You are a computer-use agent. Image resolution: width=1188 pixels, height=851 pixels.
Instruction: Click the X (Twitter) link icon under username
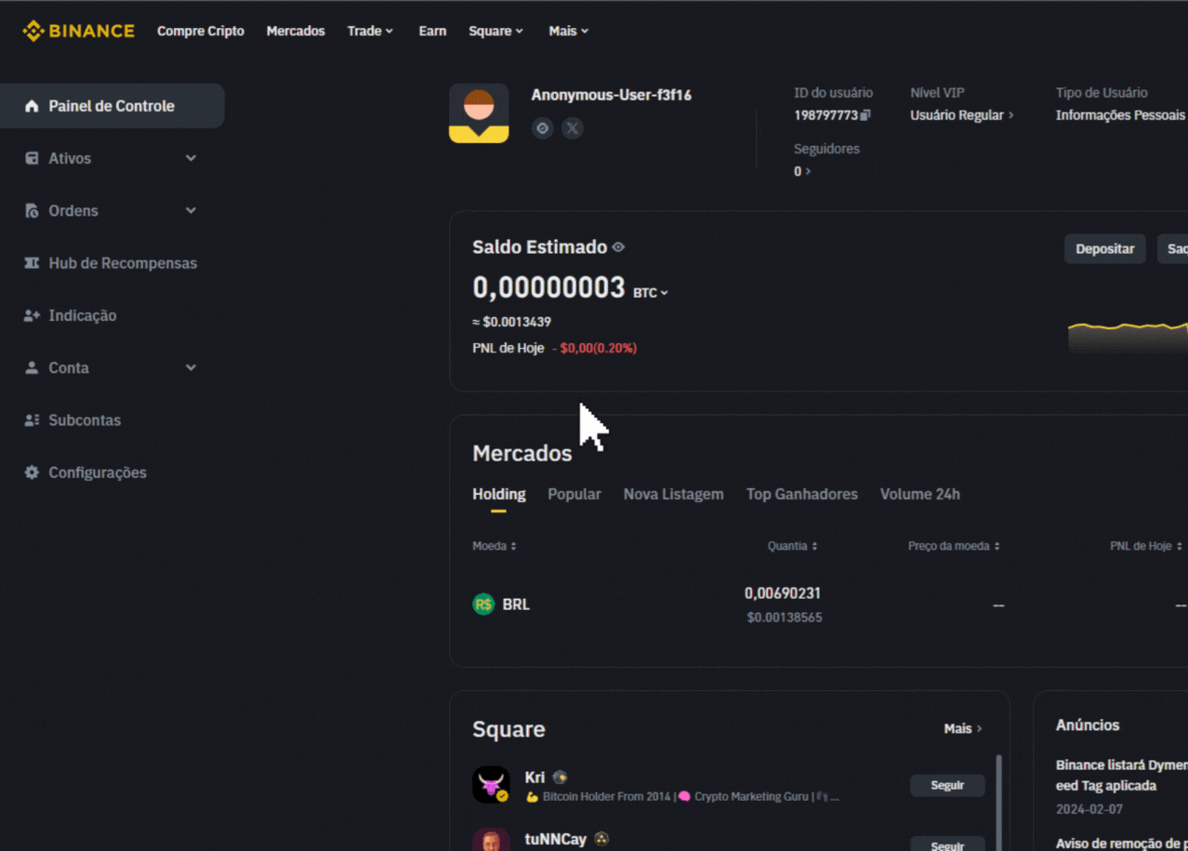573,128
